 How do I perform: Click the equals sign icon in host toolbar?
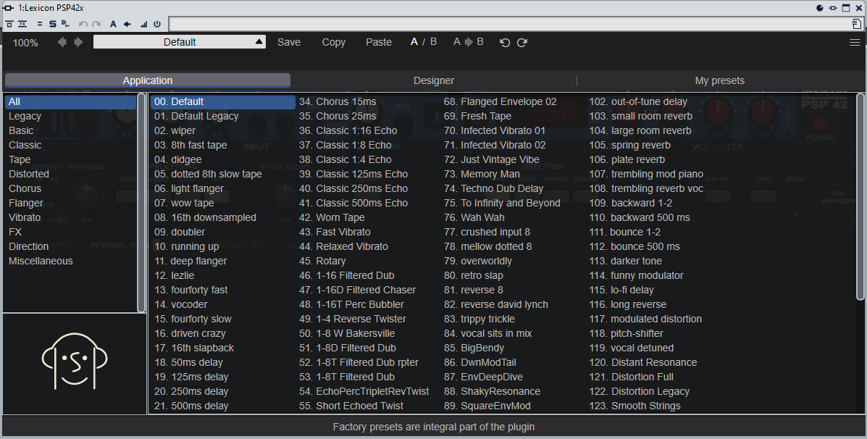pyautogui.click(x=40, y=24)
